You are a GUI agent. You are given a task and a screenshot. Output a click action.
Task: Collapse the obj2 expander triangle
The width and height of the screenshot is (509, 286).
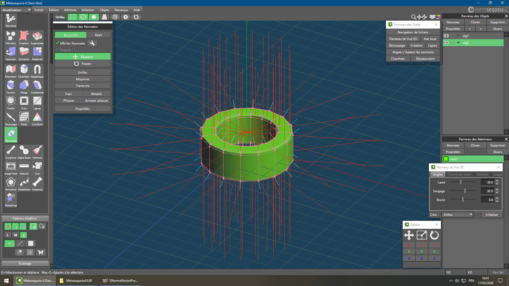pyautogui.click(x=458, y=43)
